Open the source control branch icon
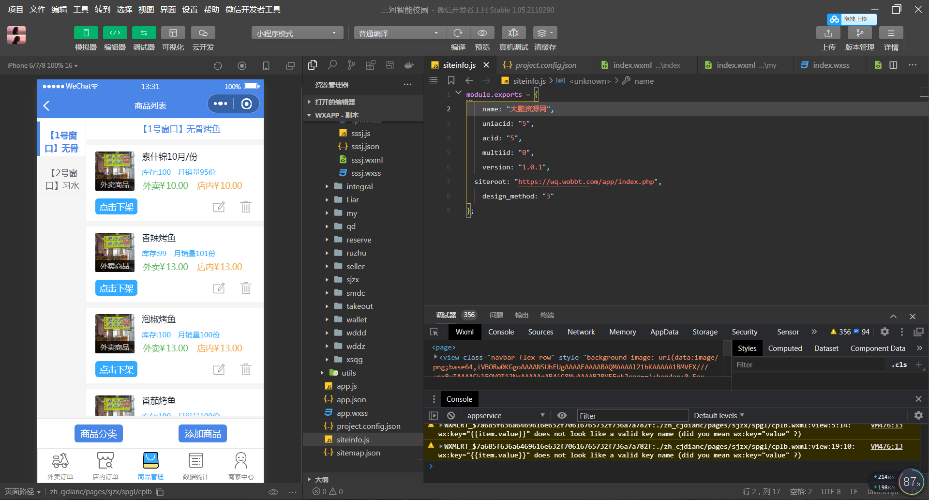The height and width of the screenshot is (500, 929). coord(351,65)
